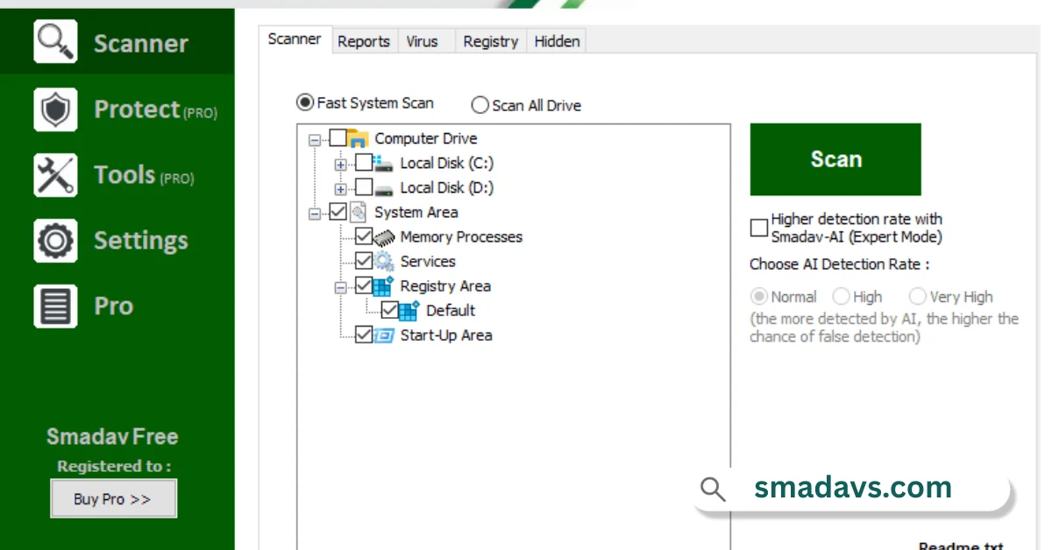The width and height of the screenshot is (1052, 550).
Task: Open the Protect shield feature
Action: coord(55,109)
